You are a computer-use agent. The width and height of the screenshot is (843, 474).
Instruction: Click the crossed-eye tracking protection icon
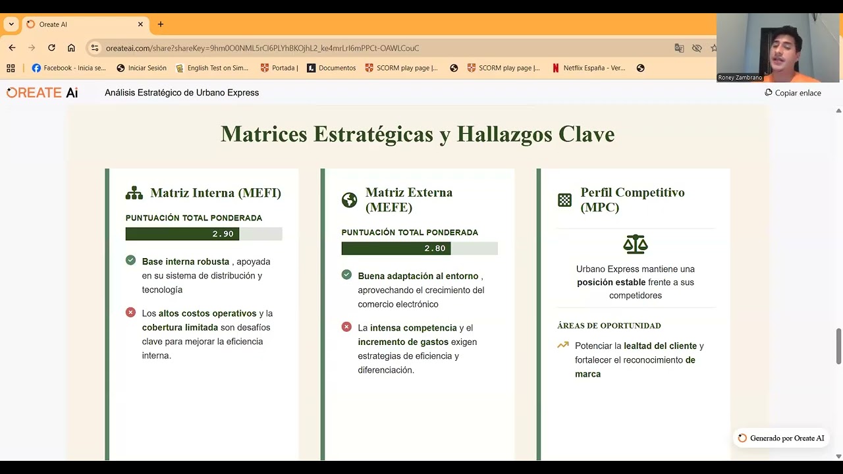pos(697,48)
